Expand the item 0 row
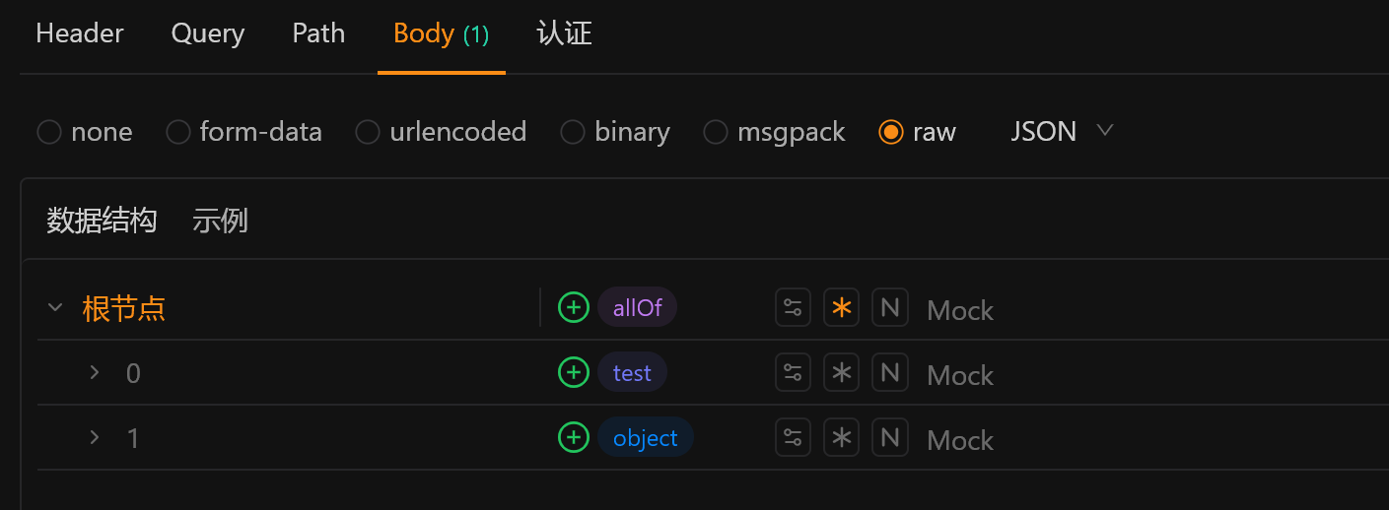 pyautogui.click(x=95, y=373)
